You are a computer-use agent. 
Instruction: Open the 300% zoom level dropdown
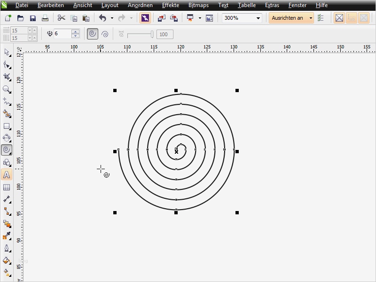[258, 18]
